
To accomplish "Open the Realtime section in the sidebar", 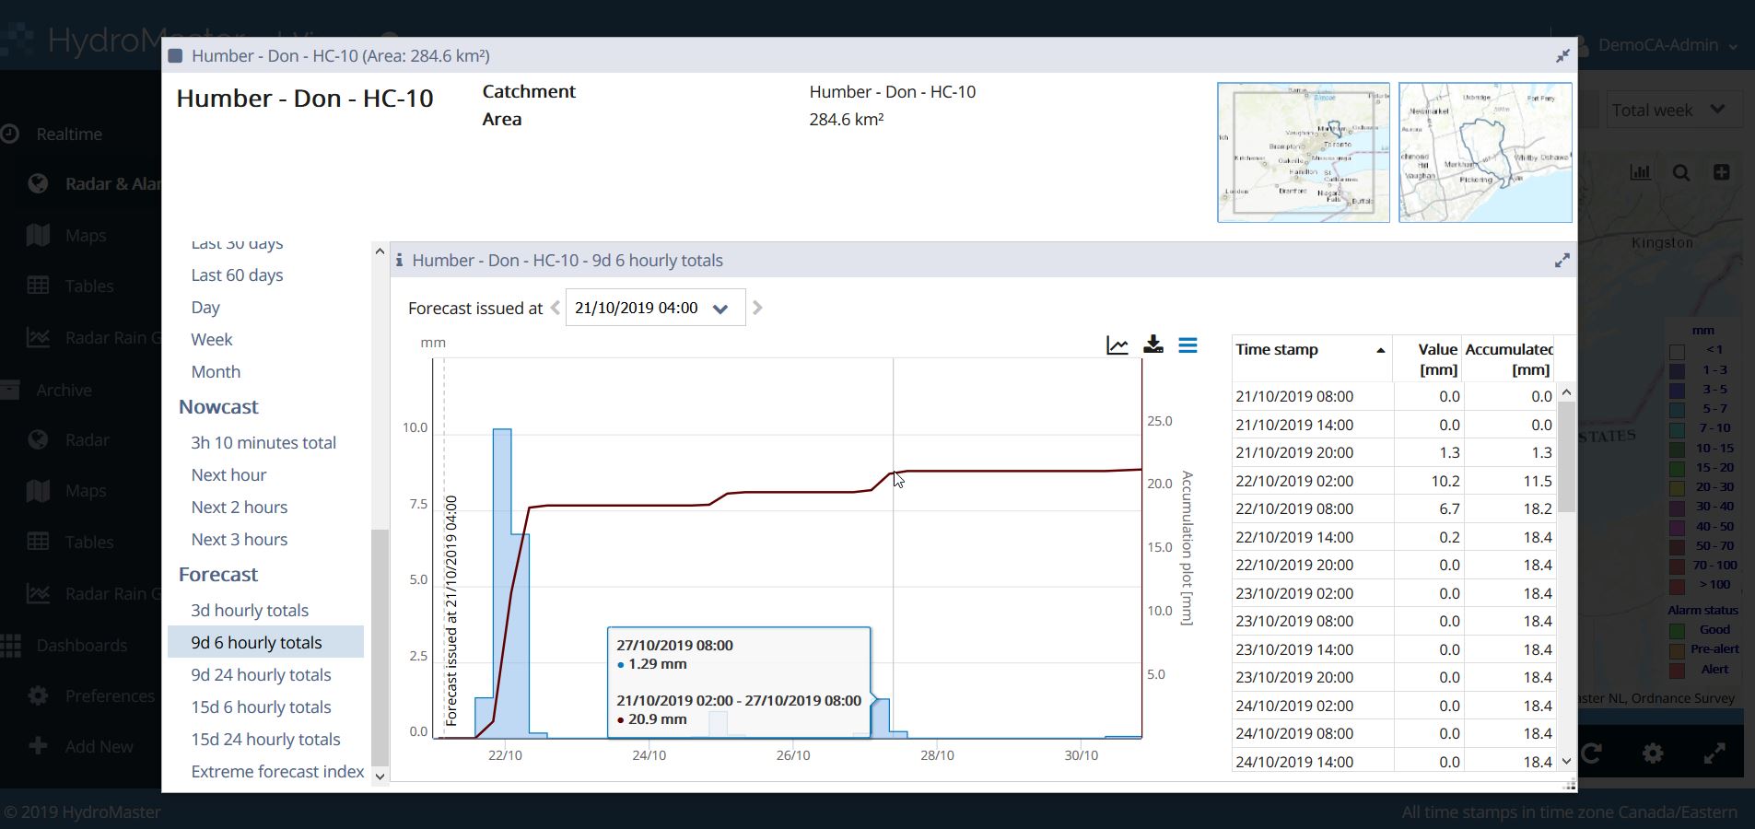I will (69, 134).
